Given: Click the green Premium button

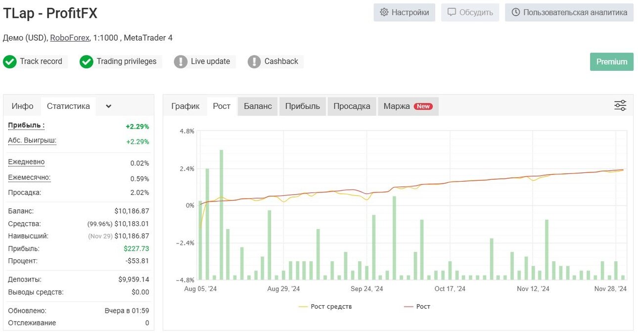Looking at the screenshot, I should [x=612, y=62].
